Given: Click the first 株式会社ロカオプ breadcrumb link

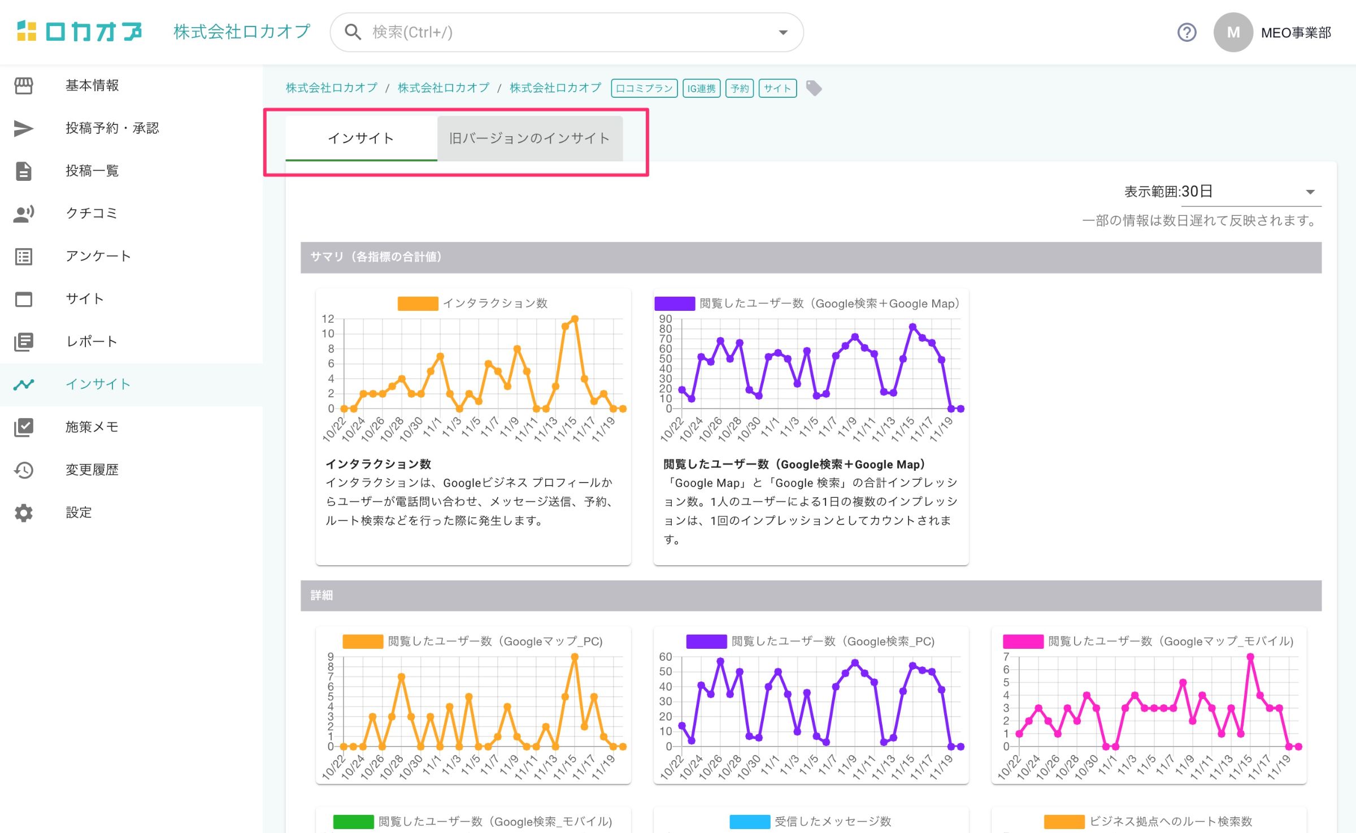Looking at the screenshot, I should click(x=332, y=88).
